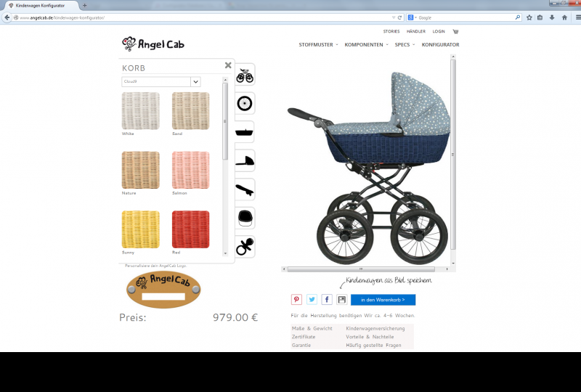Open the Maße & Gewicht link
The height and width of the screenshot is (392, 581).
pyautogui.click(x=312, y=329)
